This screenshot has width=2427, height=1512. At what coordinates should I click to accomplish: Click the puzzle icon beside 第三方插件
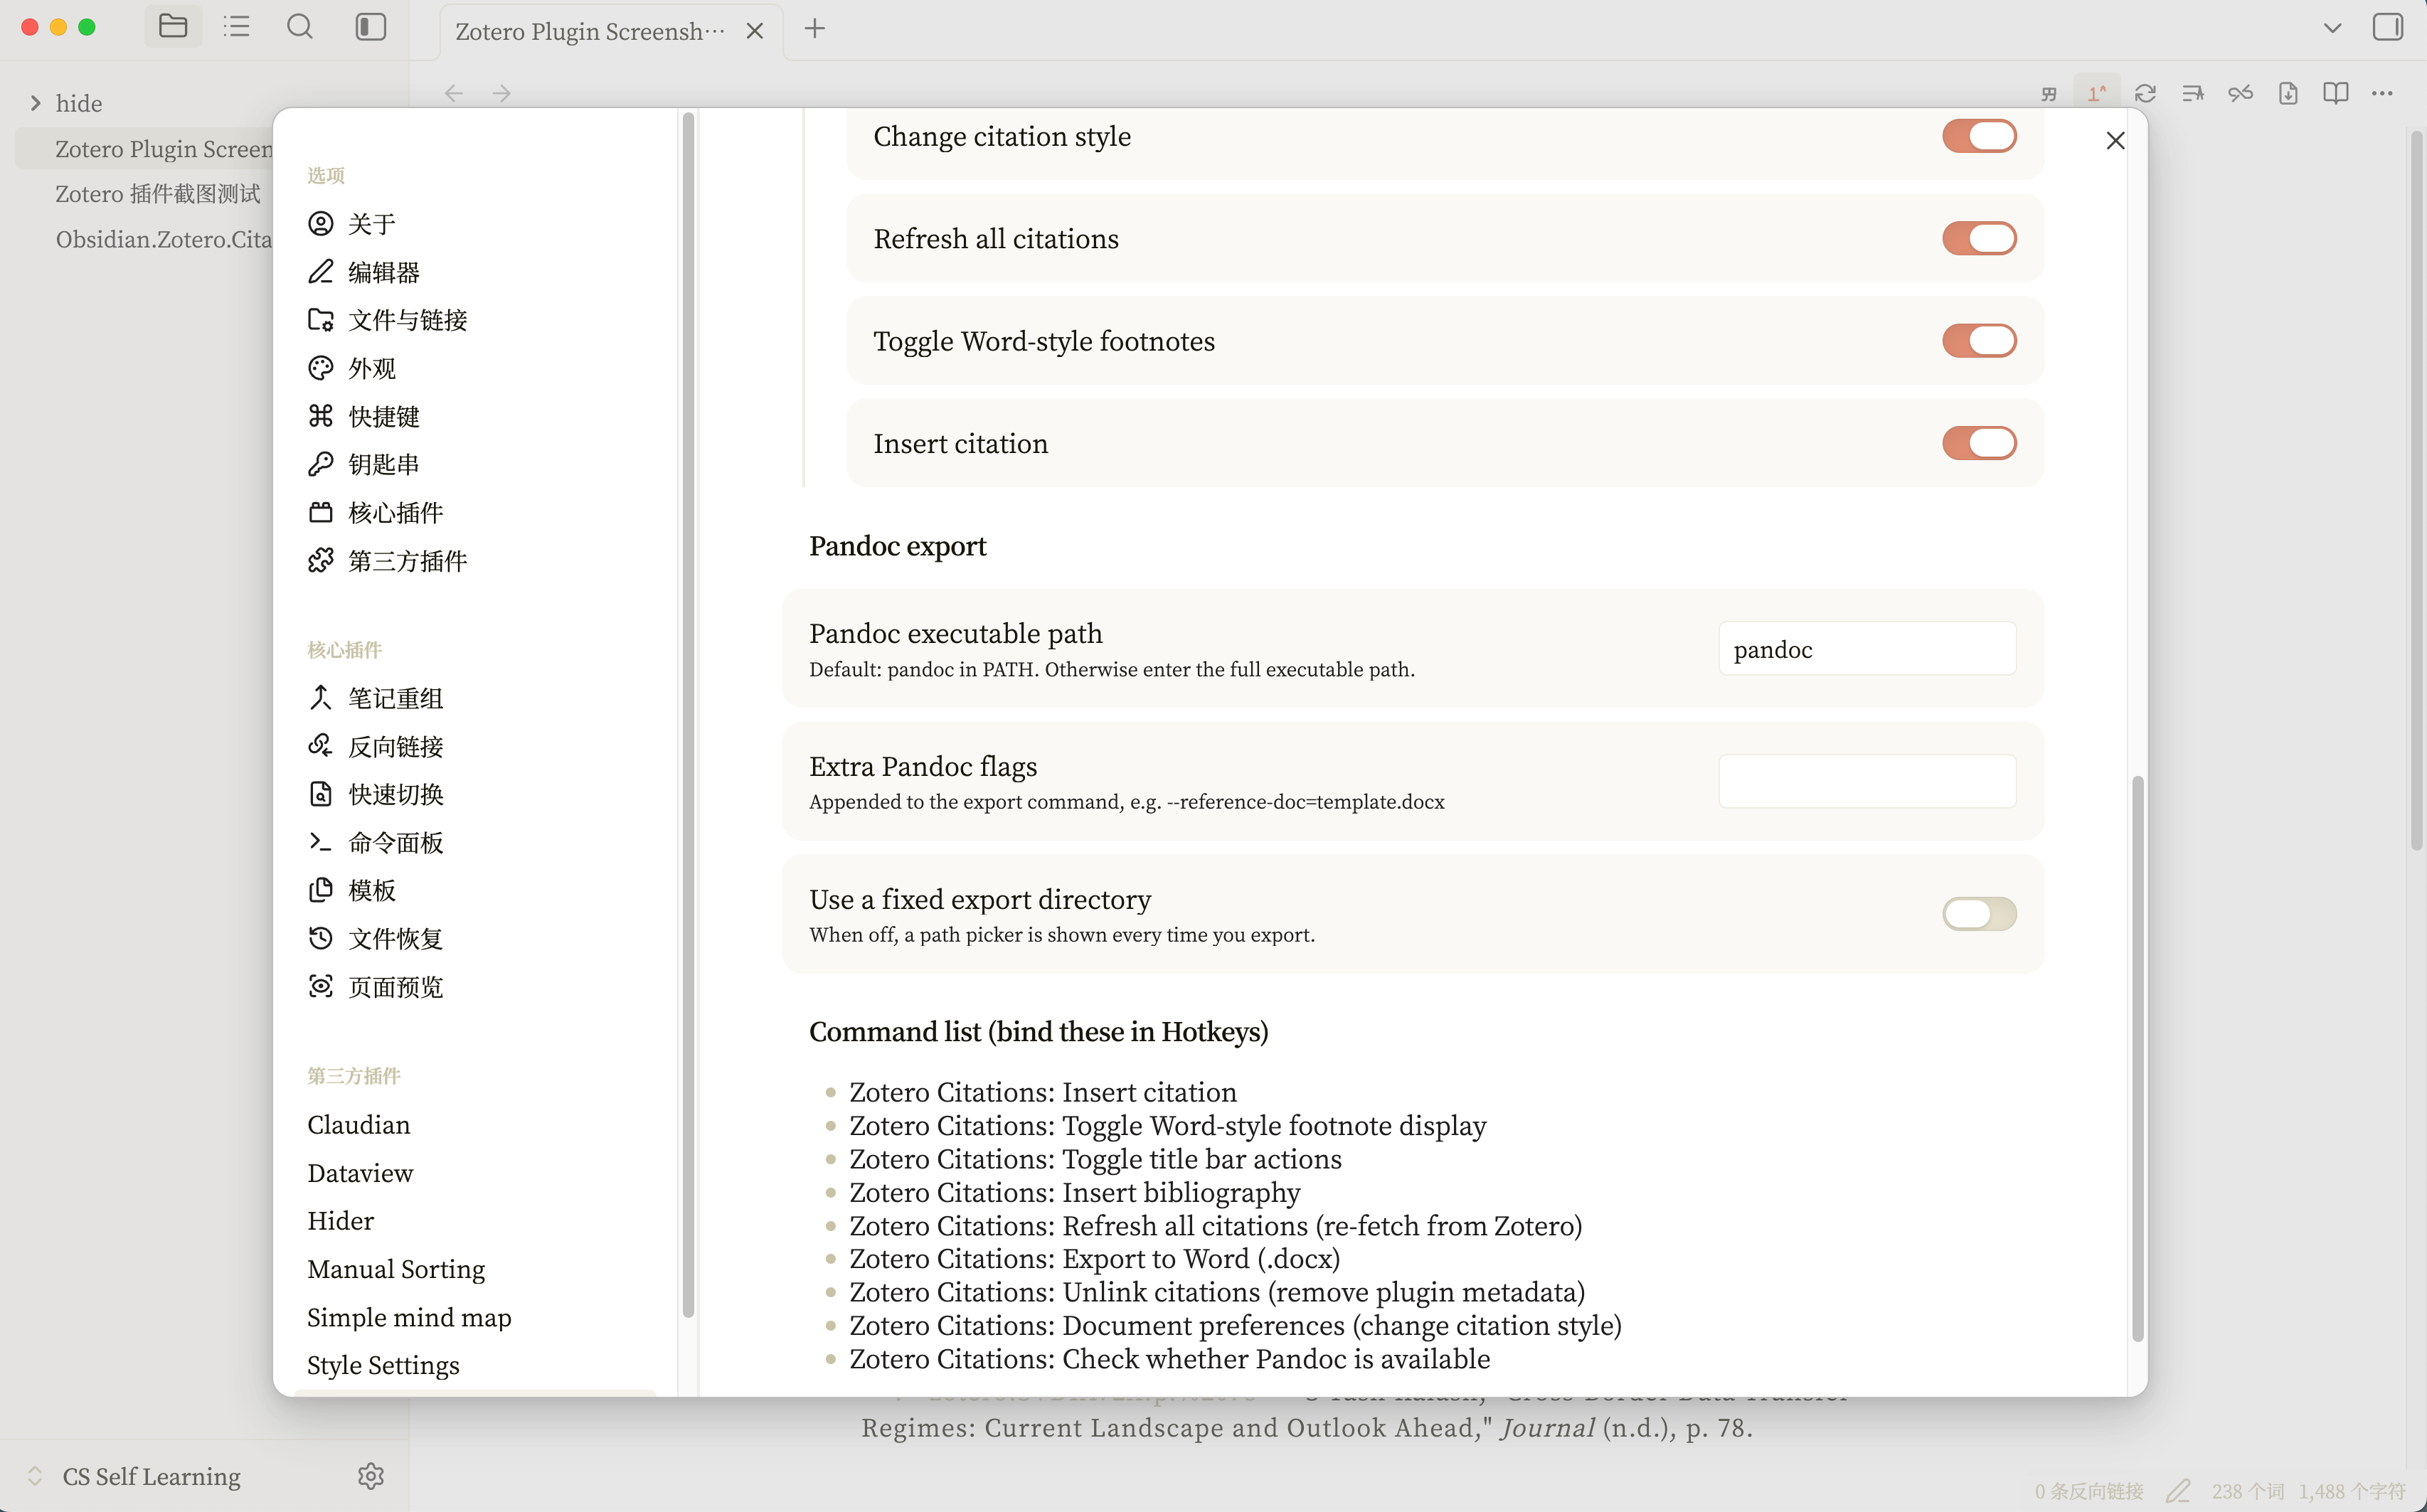320,561
